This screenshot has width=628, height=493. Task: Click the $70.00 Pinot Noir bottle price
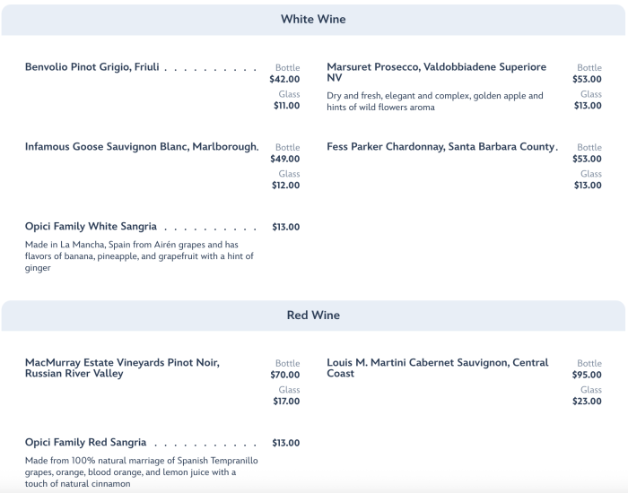(x=284, y=375)
